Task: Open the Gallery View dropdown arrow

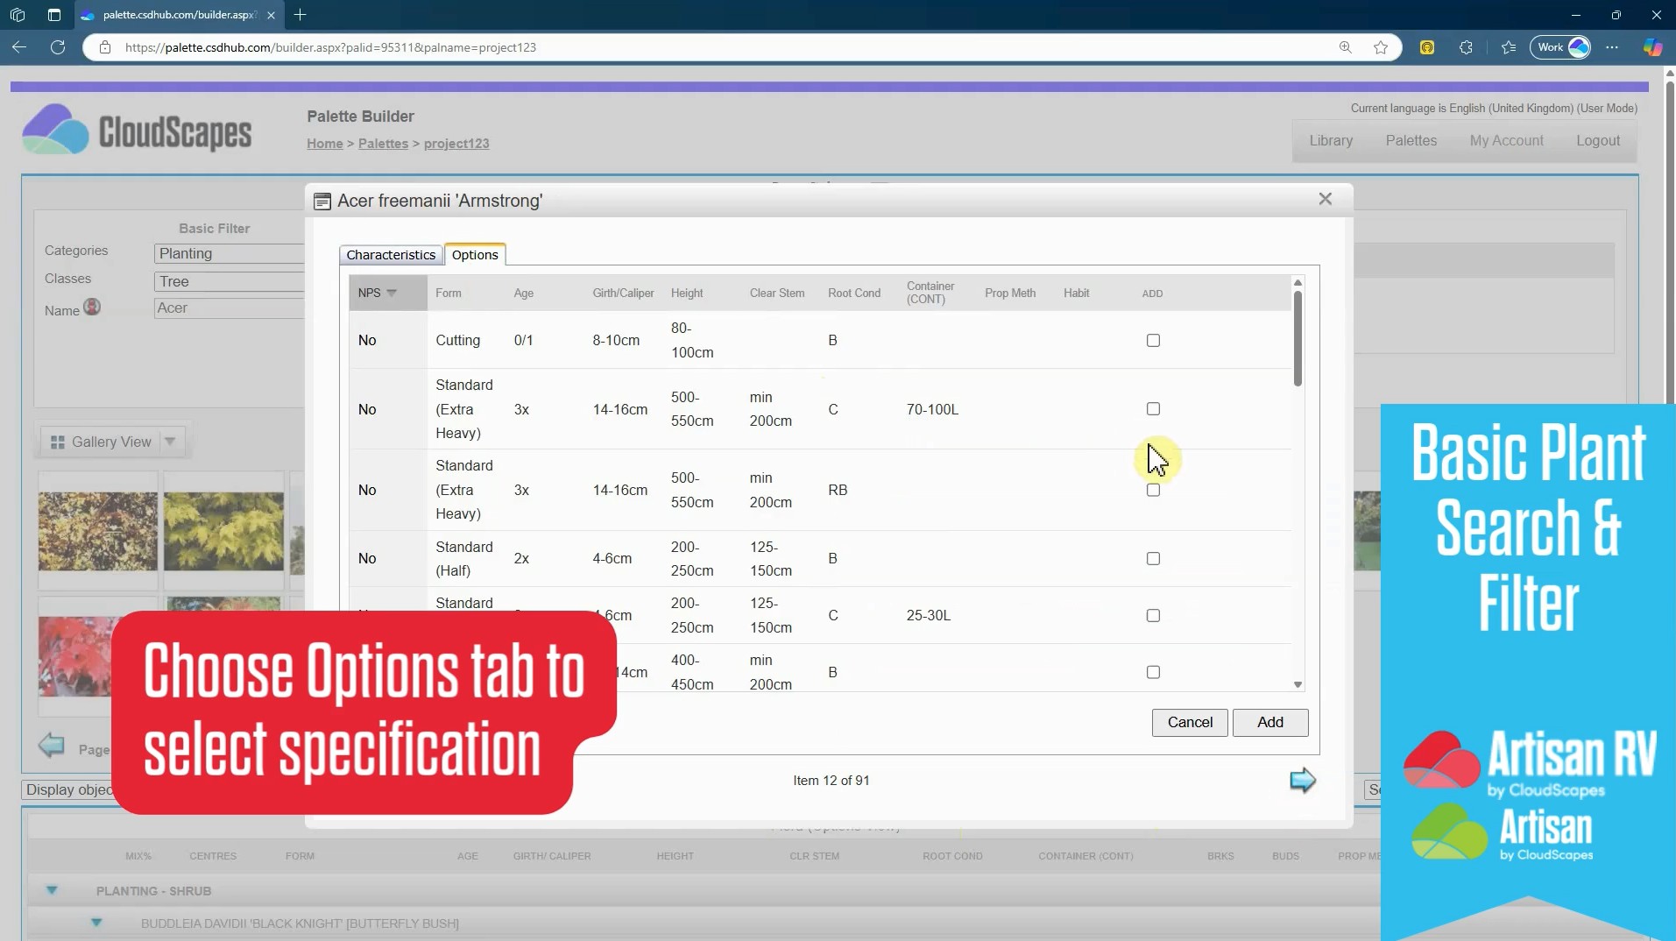Action: [x=171, y=442]
